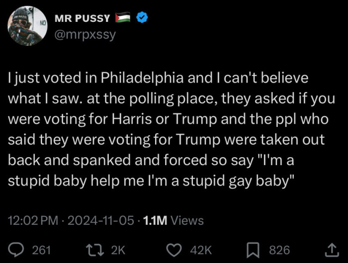The height and width of the screenshot is (263, 348).
Task: Click the 42K likes count
Action: click(x=201, y=250)
